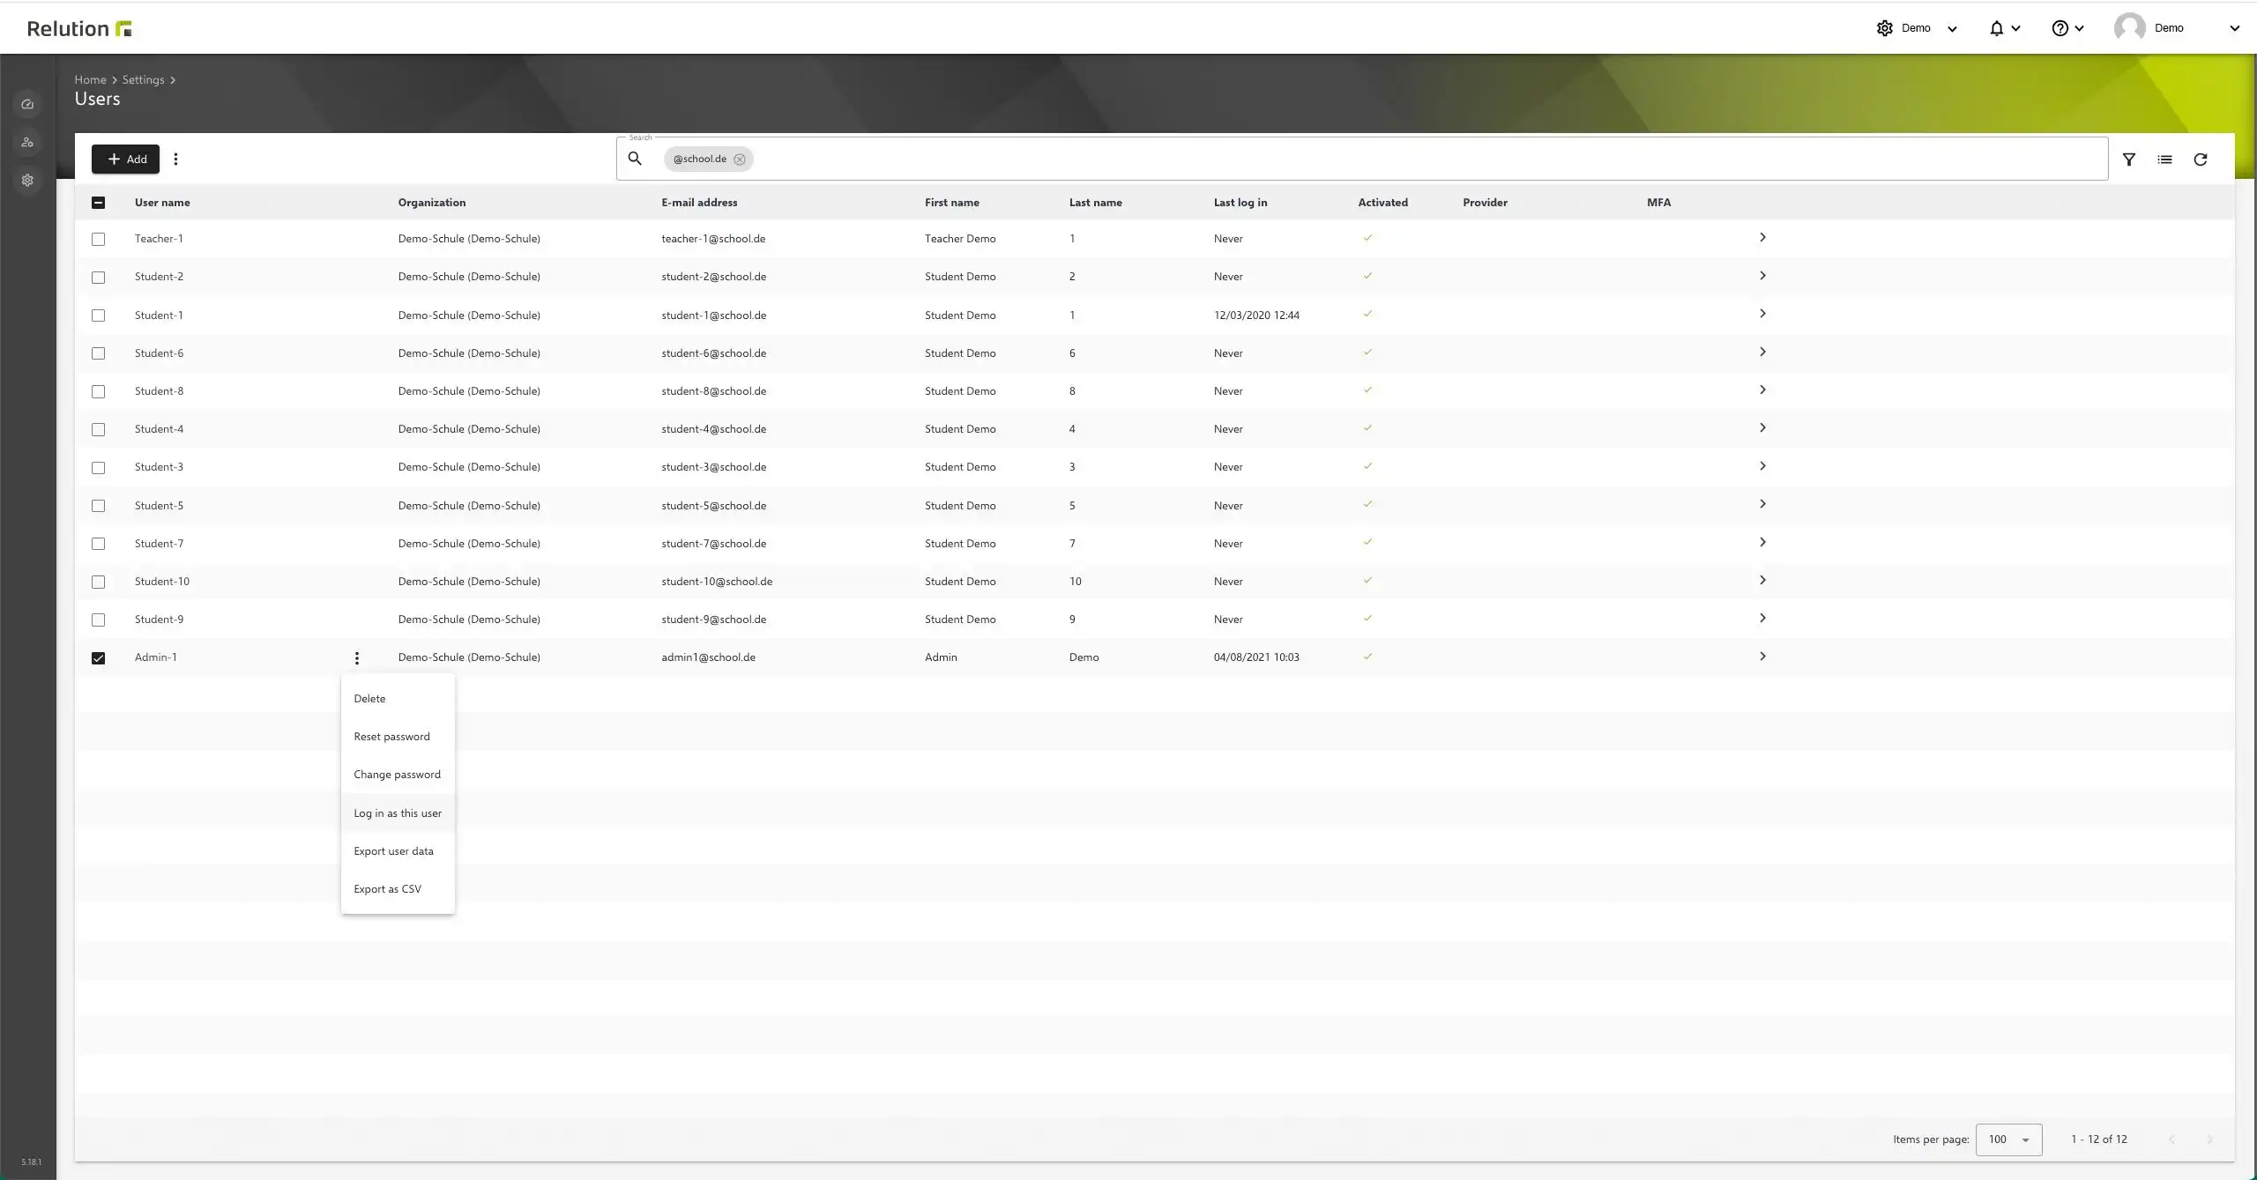Image resolution: width=2257 pixels, height=1180 pixels.
Task: Click the teacher-1@school.de email
Action: click(713, 239)
